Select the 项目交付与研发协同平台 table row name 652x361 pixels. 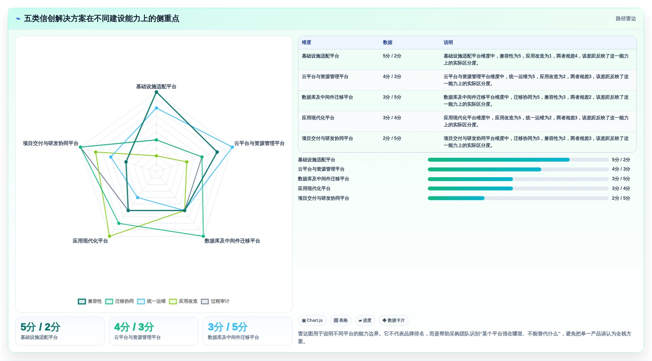(x=327, y=138)
